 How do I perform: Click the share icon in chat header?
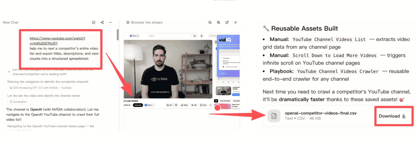tap(102, 22)
